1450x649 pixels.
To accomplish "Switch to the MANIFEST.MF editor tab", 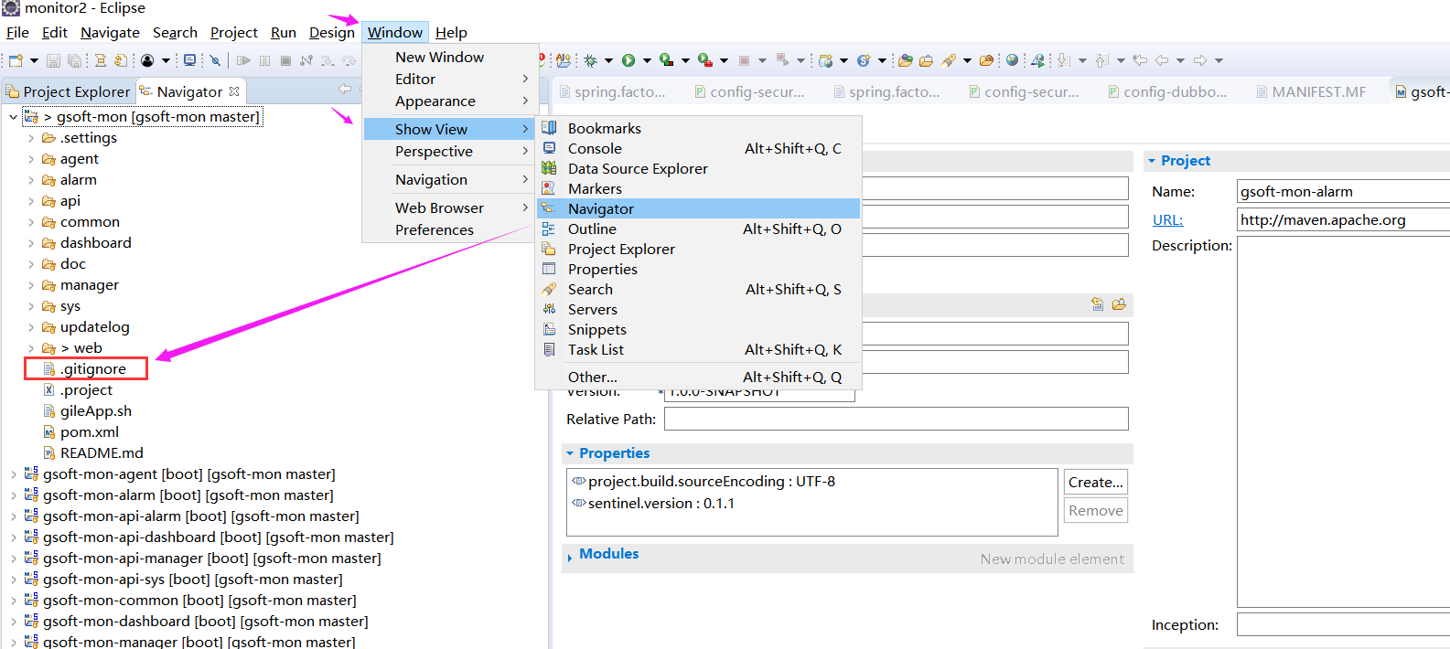I will (1311, 91).
